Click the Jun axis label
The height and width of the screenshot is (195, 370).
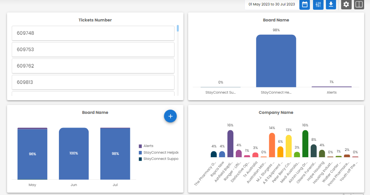pyautogui.click(x=74, y=185)
